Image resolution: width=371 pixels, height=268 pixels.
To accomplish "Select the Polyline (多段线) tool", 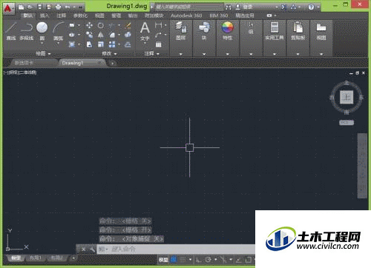I will tap(26, 31).
